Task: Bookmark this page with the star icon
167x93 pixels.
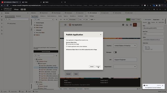Action: 150,5
